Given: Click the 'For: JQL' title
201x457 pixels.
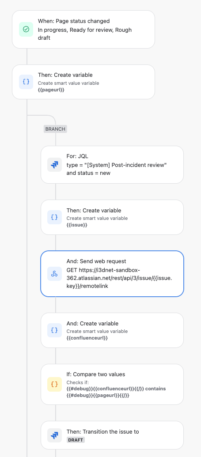Looking at the screenshot, I should pos(77,156).
